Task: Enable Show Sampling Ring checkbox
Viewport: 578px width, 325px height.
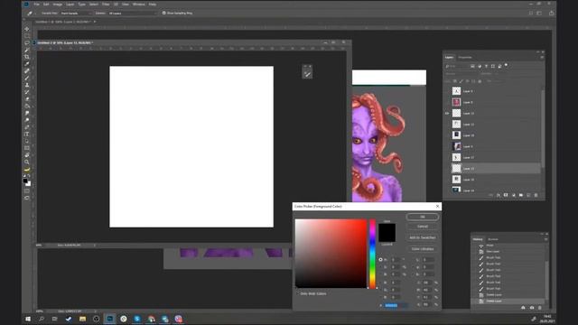Action: [x=164, y=13]
